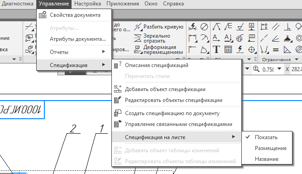Open the Диагностика menu
This screenshot has height=174, width=302.
[x=17, y=4]
